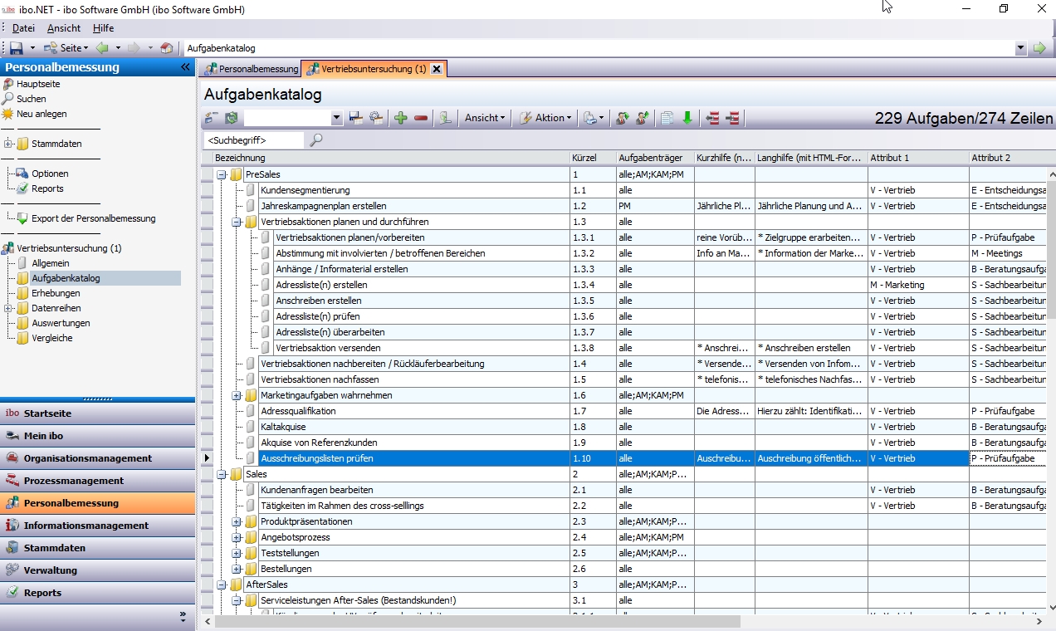Image resolution: width=1056 pixels, height=631 pixels.
Task: Click the refresh icon in catalog toolbar
Action: (231, 119)
